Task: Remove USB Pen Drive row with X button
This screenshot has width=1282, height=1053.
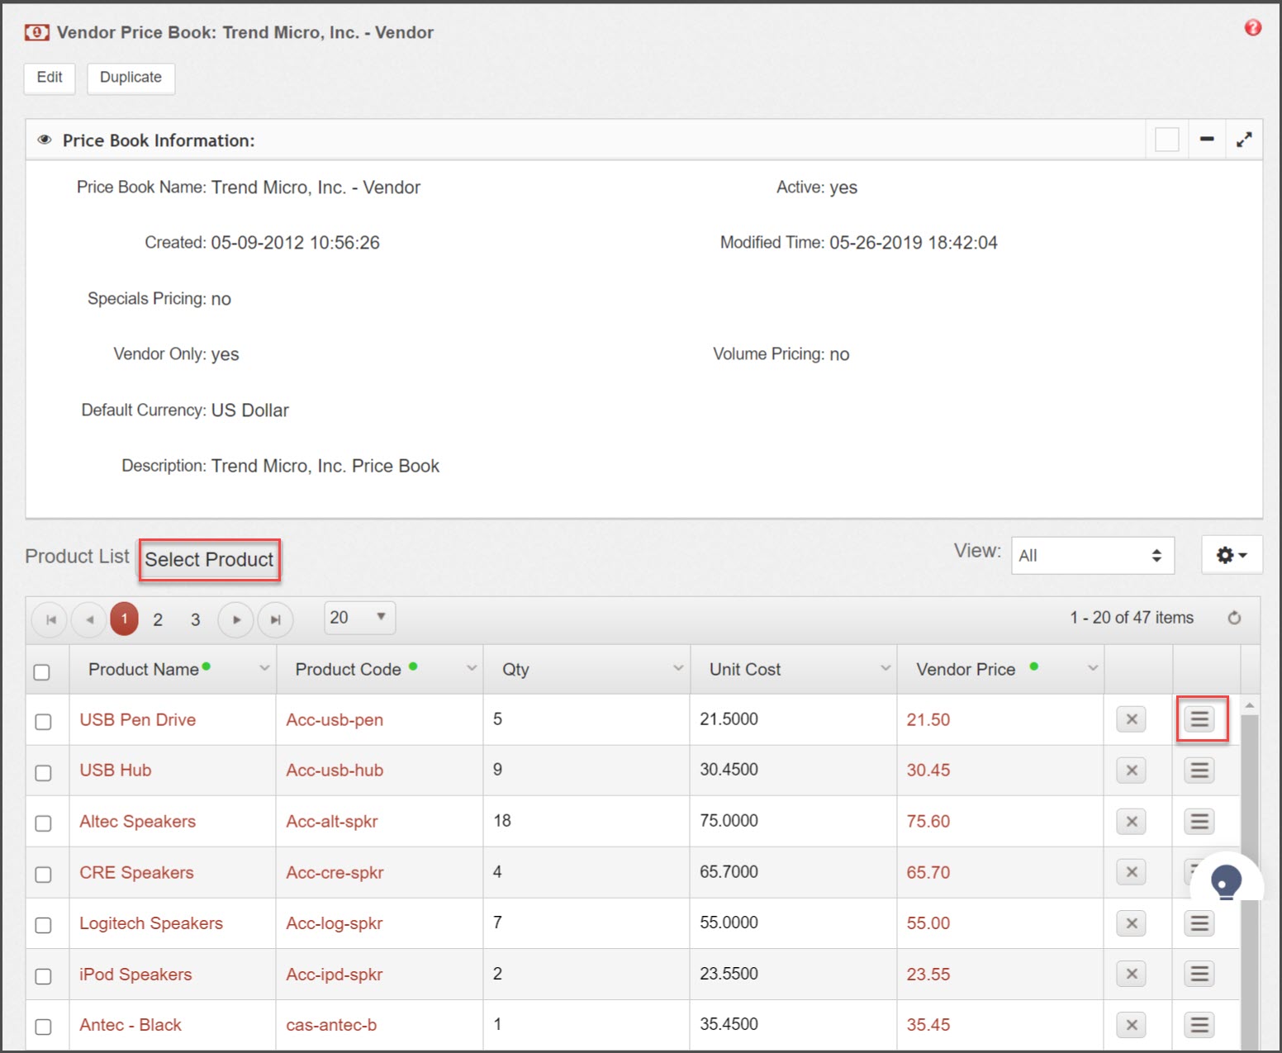Action: pos(1131,719)
